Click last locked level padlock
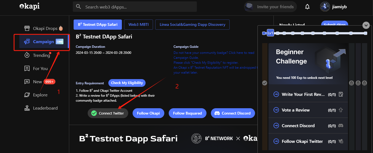 point(364,83)
